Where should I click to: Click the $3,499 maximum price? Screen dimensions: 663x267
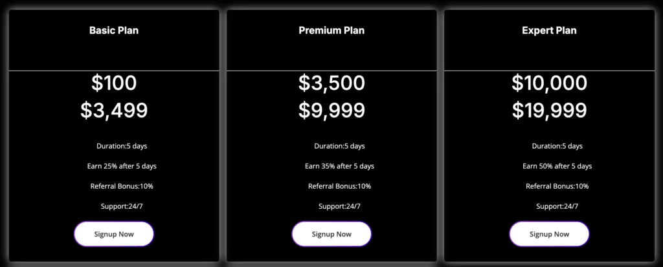[x=114, y=111]
